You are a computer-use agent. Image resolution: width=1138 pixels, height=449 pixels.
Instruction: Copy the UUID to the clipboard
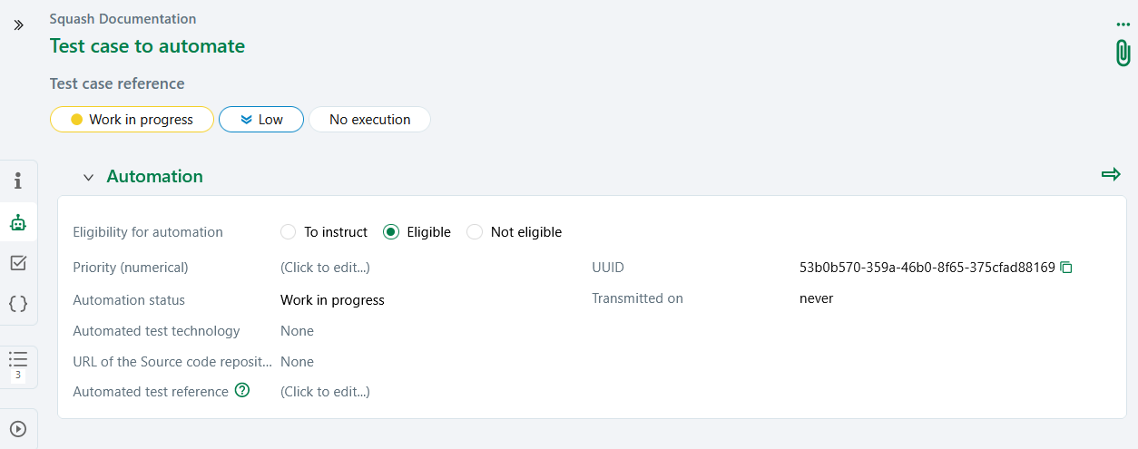tap(1067, 268)
